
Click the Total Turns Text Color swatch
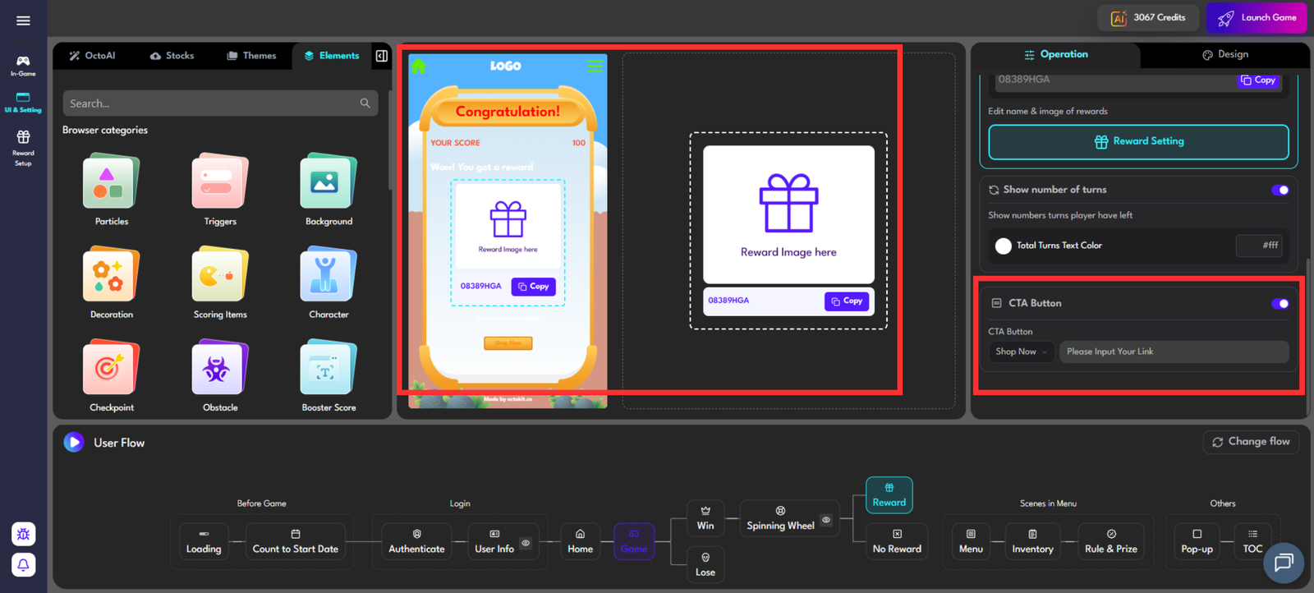[x=1003, y=246]
